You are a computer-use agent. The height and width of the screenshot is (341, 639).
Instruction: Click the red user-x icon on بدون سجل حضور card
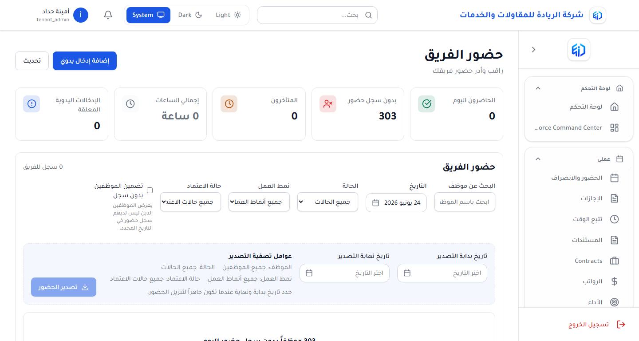328,104
